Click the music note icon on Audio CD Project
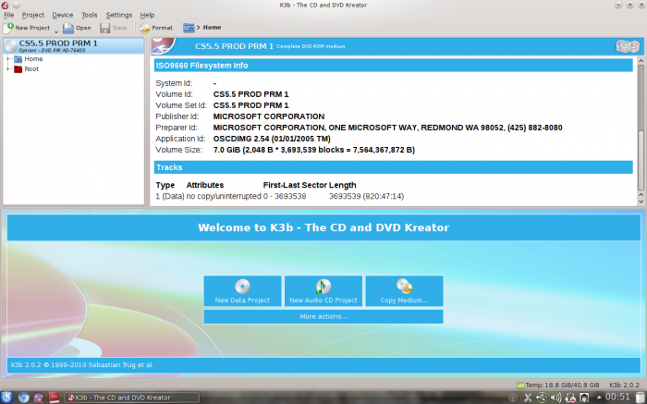The image size is (647, 404). tap(323, 287)
